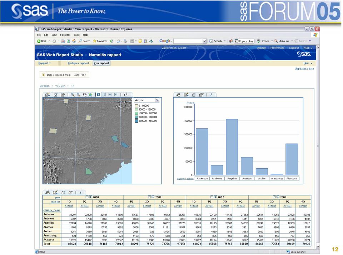Click the Logga ut link
343x255 pixels.
[294, 48]
